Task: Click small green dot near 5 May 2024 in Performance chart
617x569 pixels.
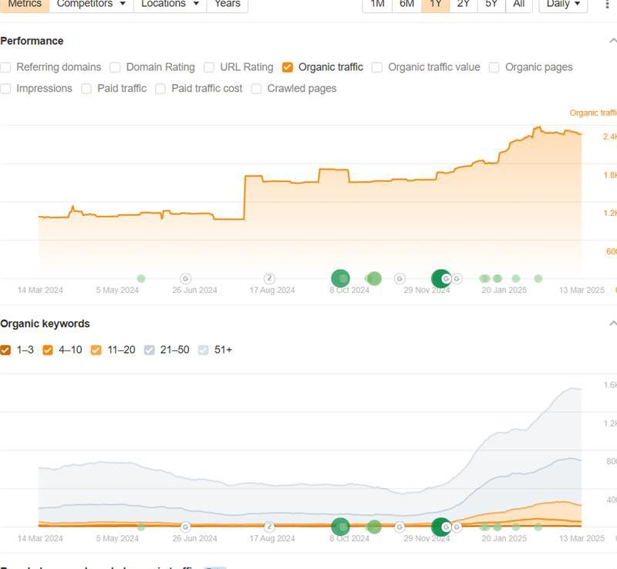Action: 141,278
